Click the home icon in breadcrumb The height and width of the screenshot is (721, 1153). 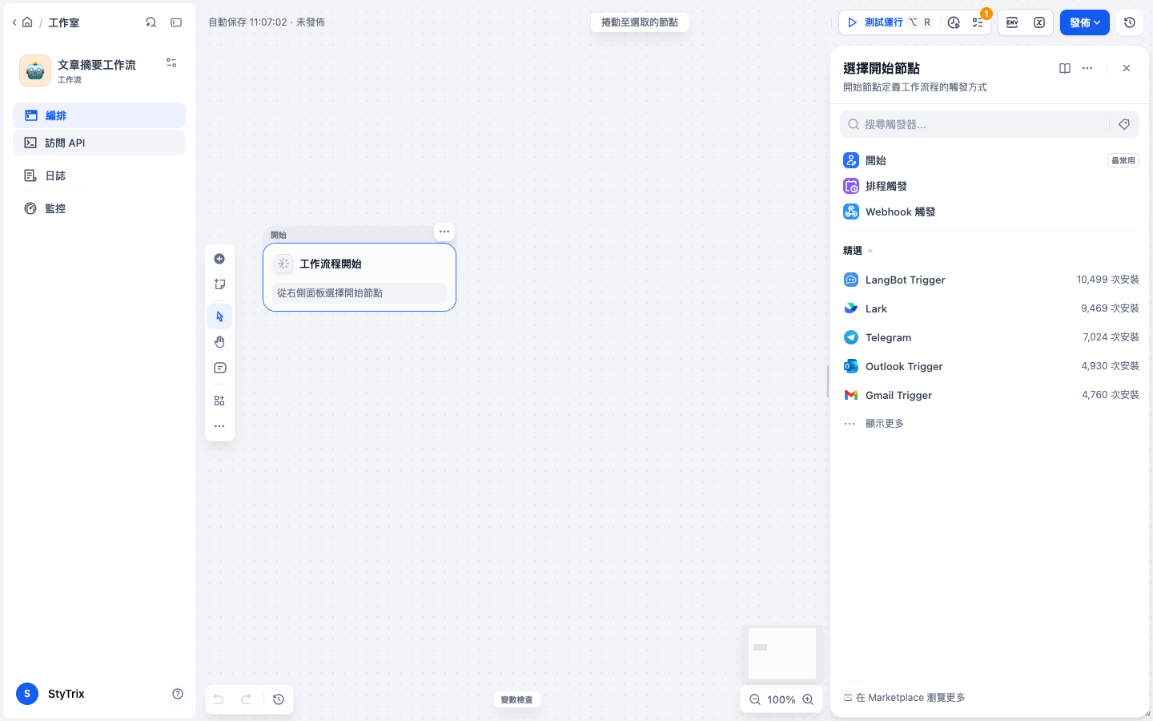pos(27,22)
